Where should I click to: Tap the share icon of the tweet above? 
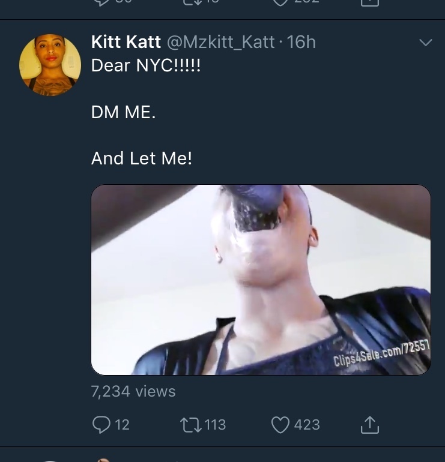point(370,2)
